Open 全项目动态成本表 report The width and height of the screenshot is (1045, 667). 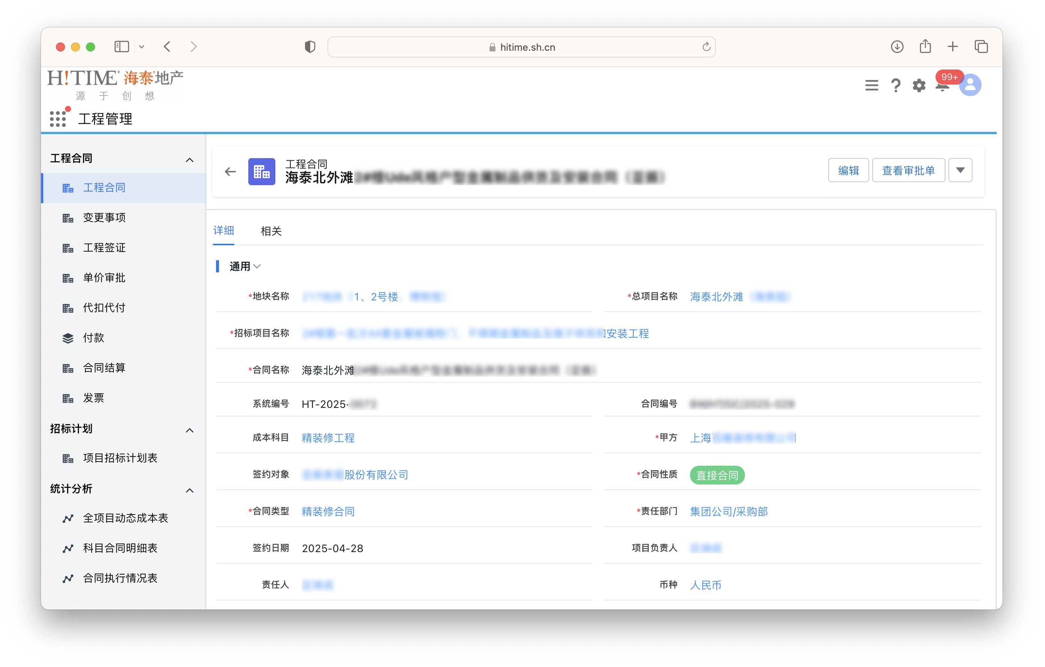124,518
